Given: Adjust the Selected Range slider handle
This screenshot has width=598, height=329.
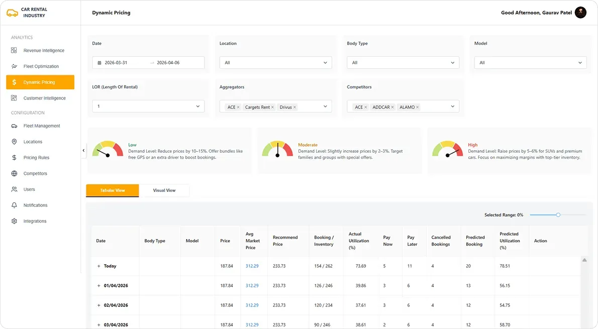Looking at the screenshot, I should tap(558, 215).
